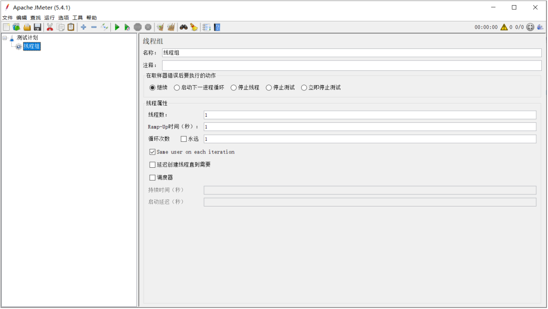Open the 选项 menu
This screenshot has height=309, width=548.
coord(63,17)
